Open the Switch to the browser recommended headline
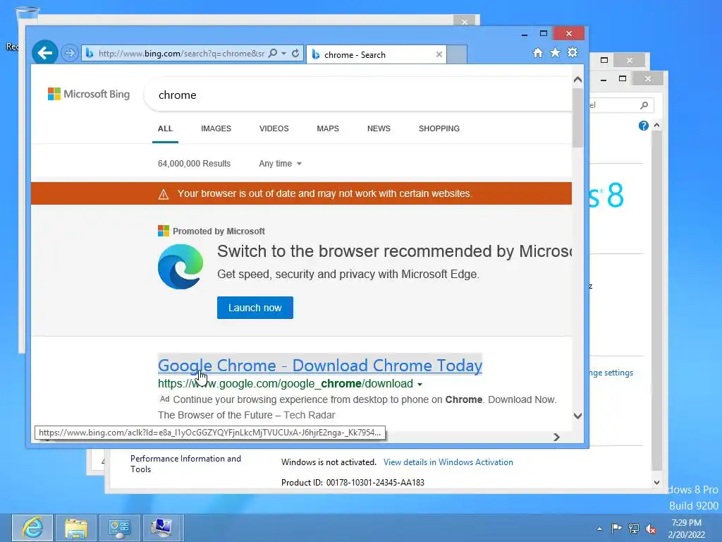 [395, 251]
